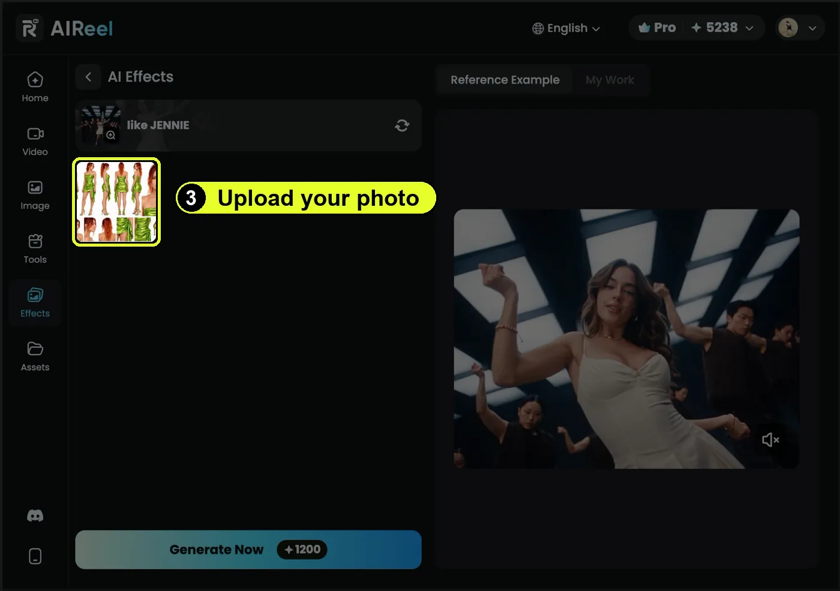Swap the like JENNIE effect template
Image resolution: width=840 pixels, height=591 pixels.
coord(402,125)
